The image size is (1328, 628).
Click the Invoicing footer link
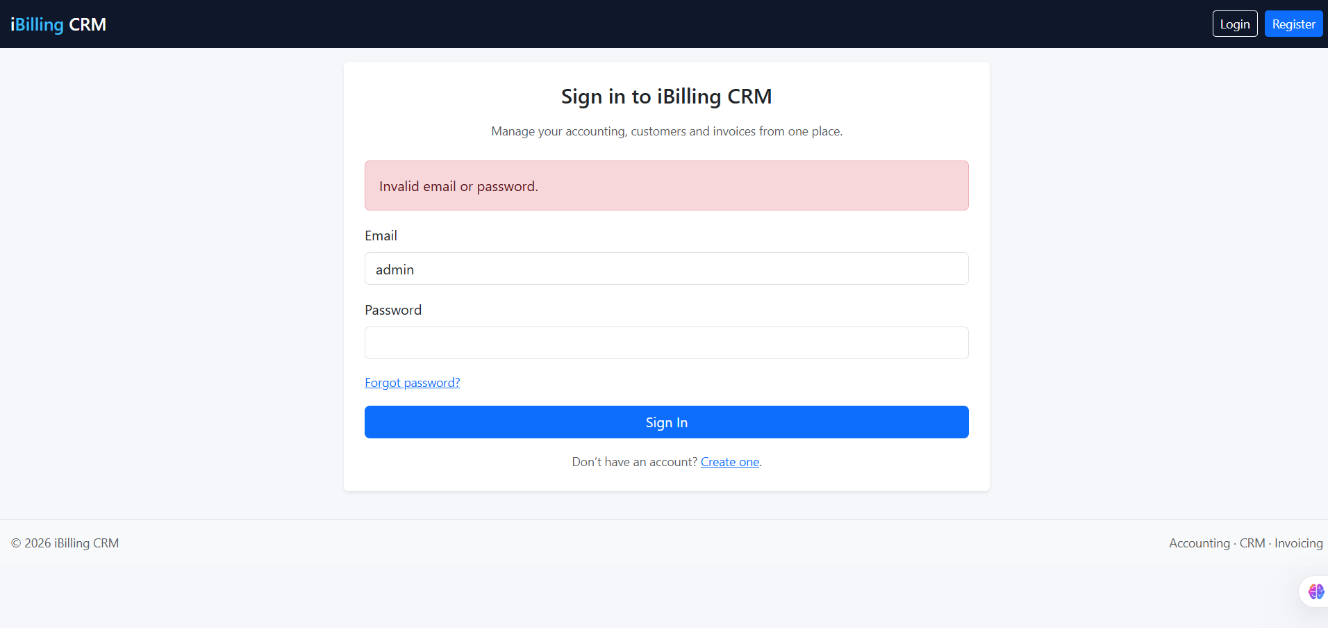coord(1298,543)
